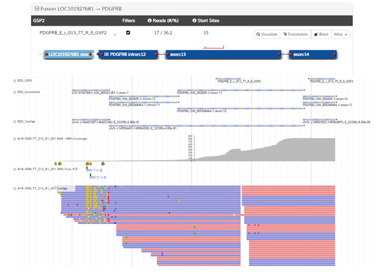Close the BAM SNPs/Coverage track
The image size is (390, 279).
point(15,138)
